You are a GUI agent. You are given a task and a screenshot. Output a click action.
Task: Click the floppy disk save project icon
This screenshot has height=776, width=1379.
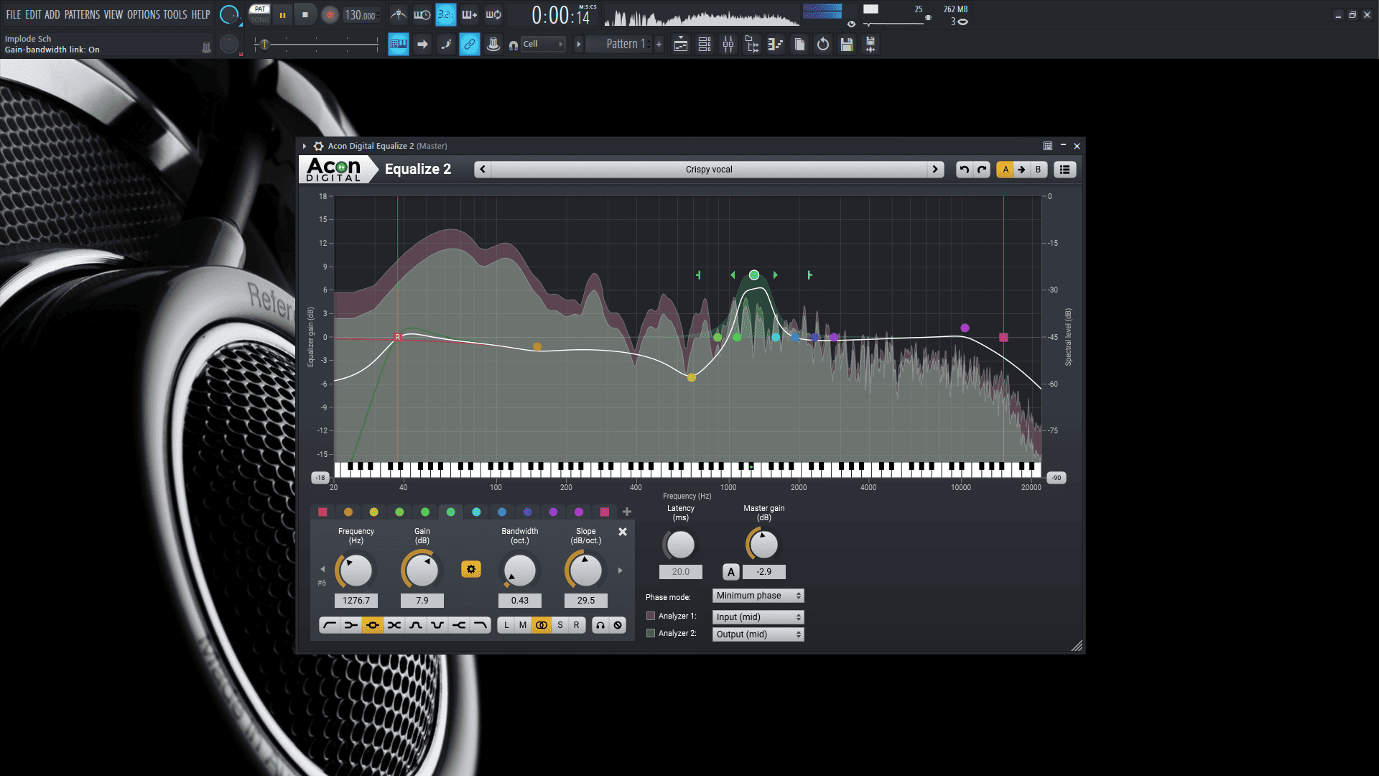(x=847, y=45)
